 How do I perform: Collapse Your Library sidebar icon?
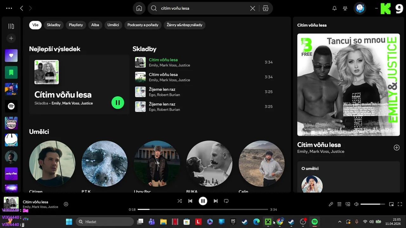(11, 26)
